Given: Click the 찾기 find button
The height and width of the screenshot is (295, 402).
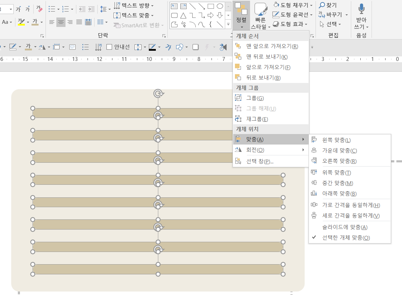Looking at the screenshot, I should (x=328, y=5).
